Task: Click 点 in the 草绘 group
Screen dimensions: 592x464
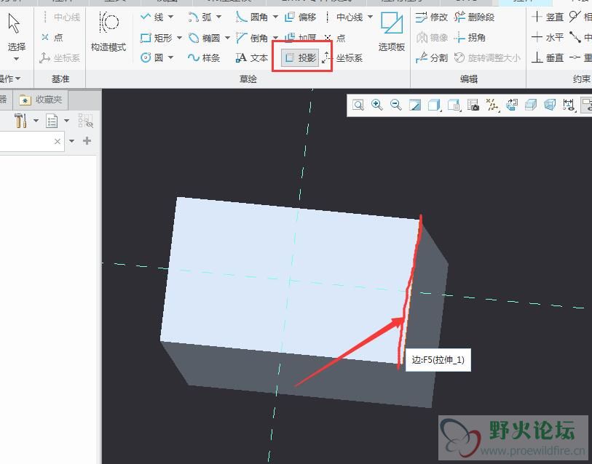Action: pyautogui.click(x=335, y=38)
